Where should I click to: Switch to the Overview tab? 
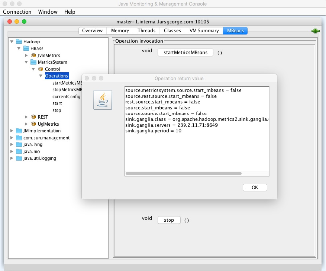93,31
